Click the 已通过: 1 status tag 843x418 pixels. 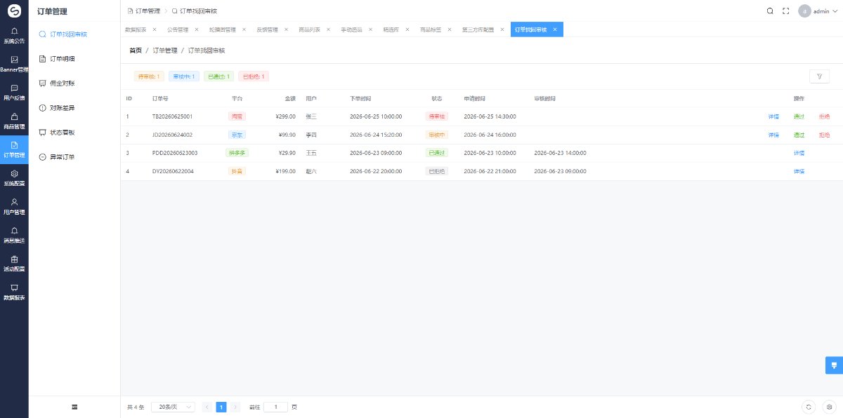tap(219, 76)
